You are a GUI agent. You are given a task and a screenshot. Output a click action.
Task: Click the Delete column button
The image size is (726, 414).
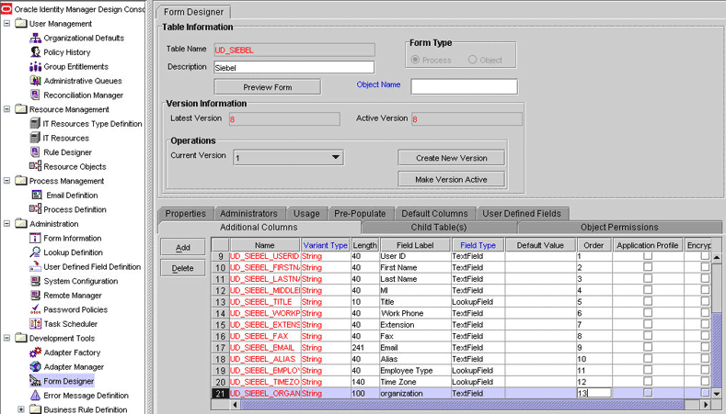183,268
